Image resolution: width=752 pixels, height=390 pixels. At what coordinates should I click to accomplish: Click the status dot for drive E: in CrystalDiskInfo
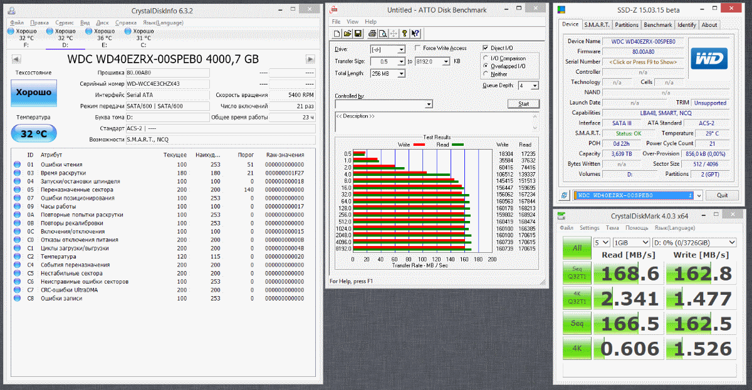(89, 31)
